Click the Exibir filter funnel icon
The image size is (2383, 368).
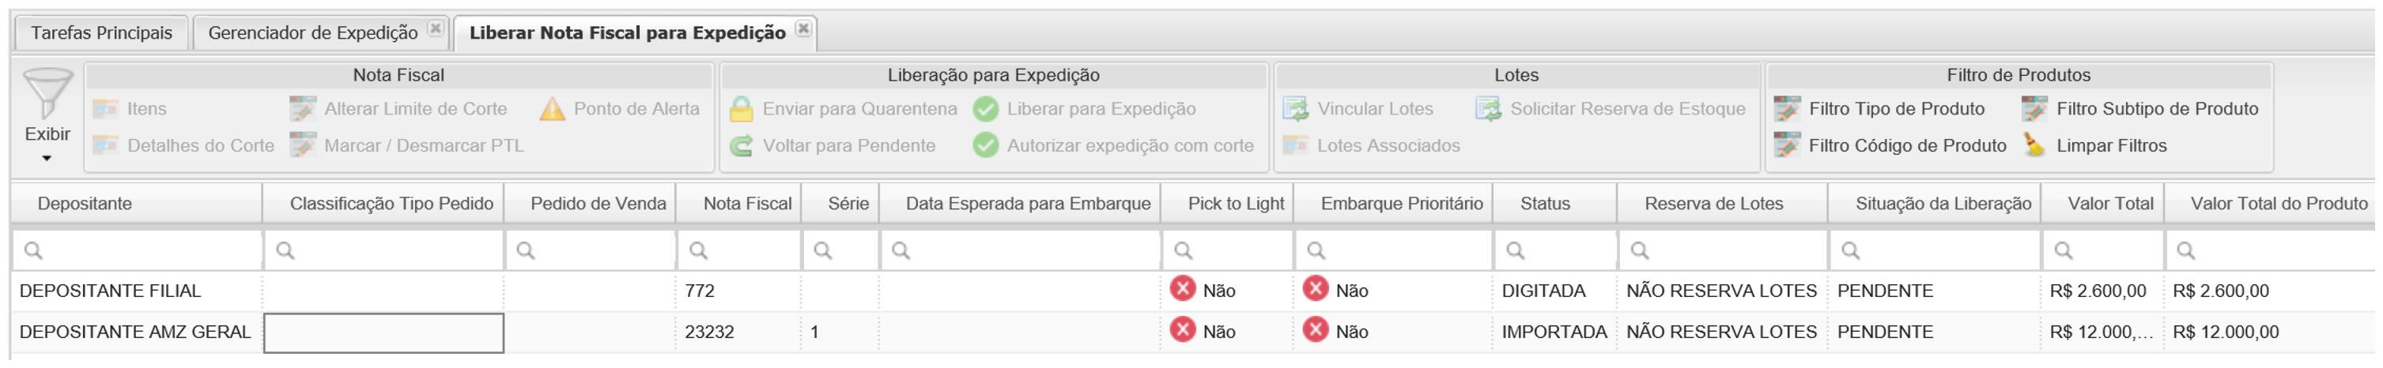click(x=47, y=93)
